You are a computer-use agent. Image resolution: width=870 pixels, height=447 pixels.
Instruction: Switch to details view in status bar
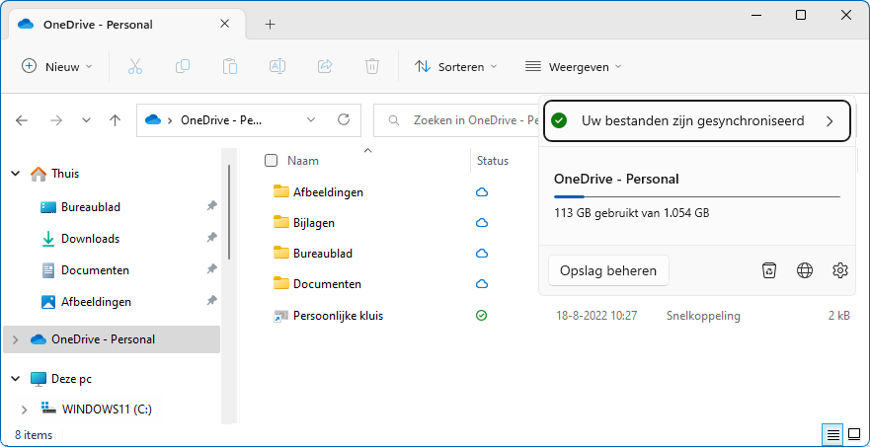[x=832, y=435]
